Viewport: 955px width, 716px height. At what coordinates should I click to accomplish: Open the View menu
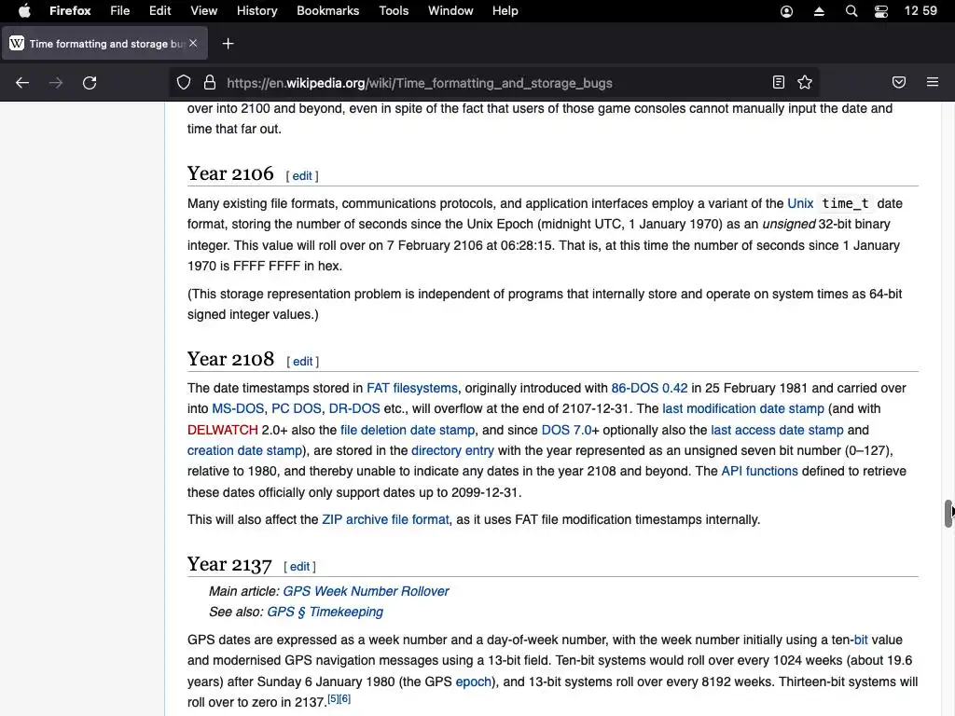[203, 11]
